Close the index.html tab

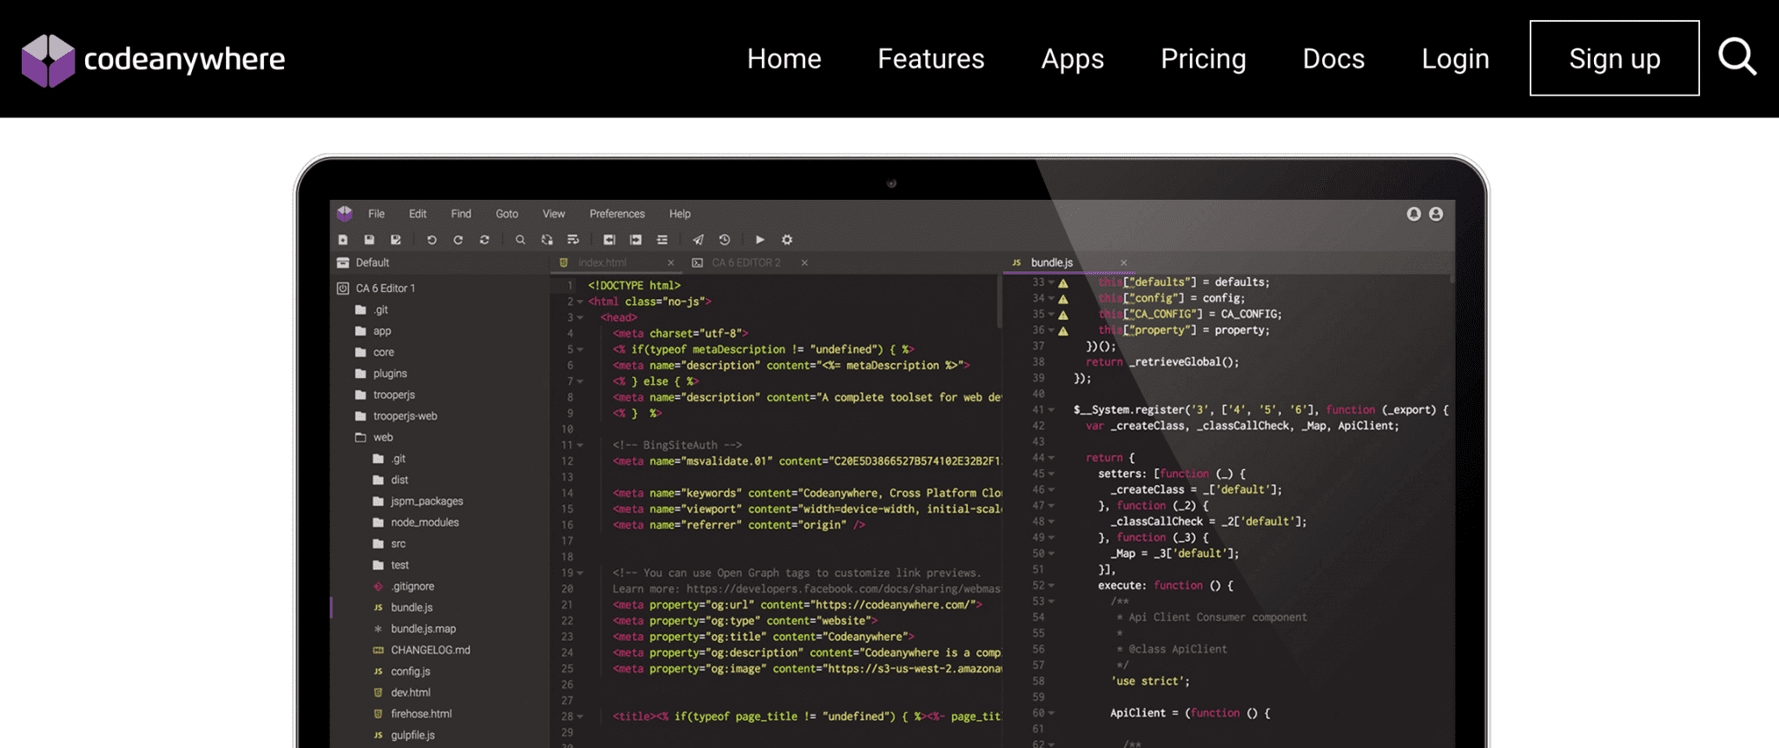point(671,262)
